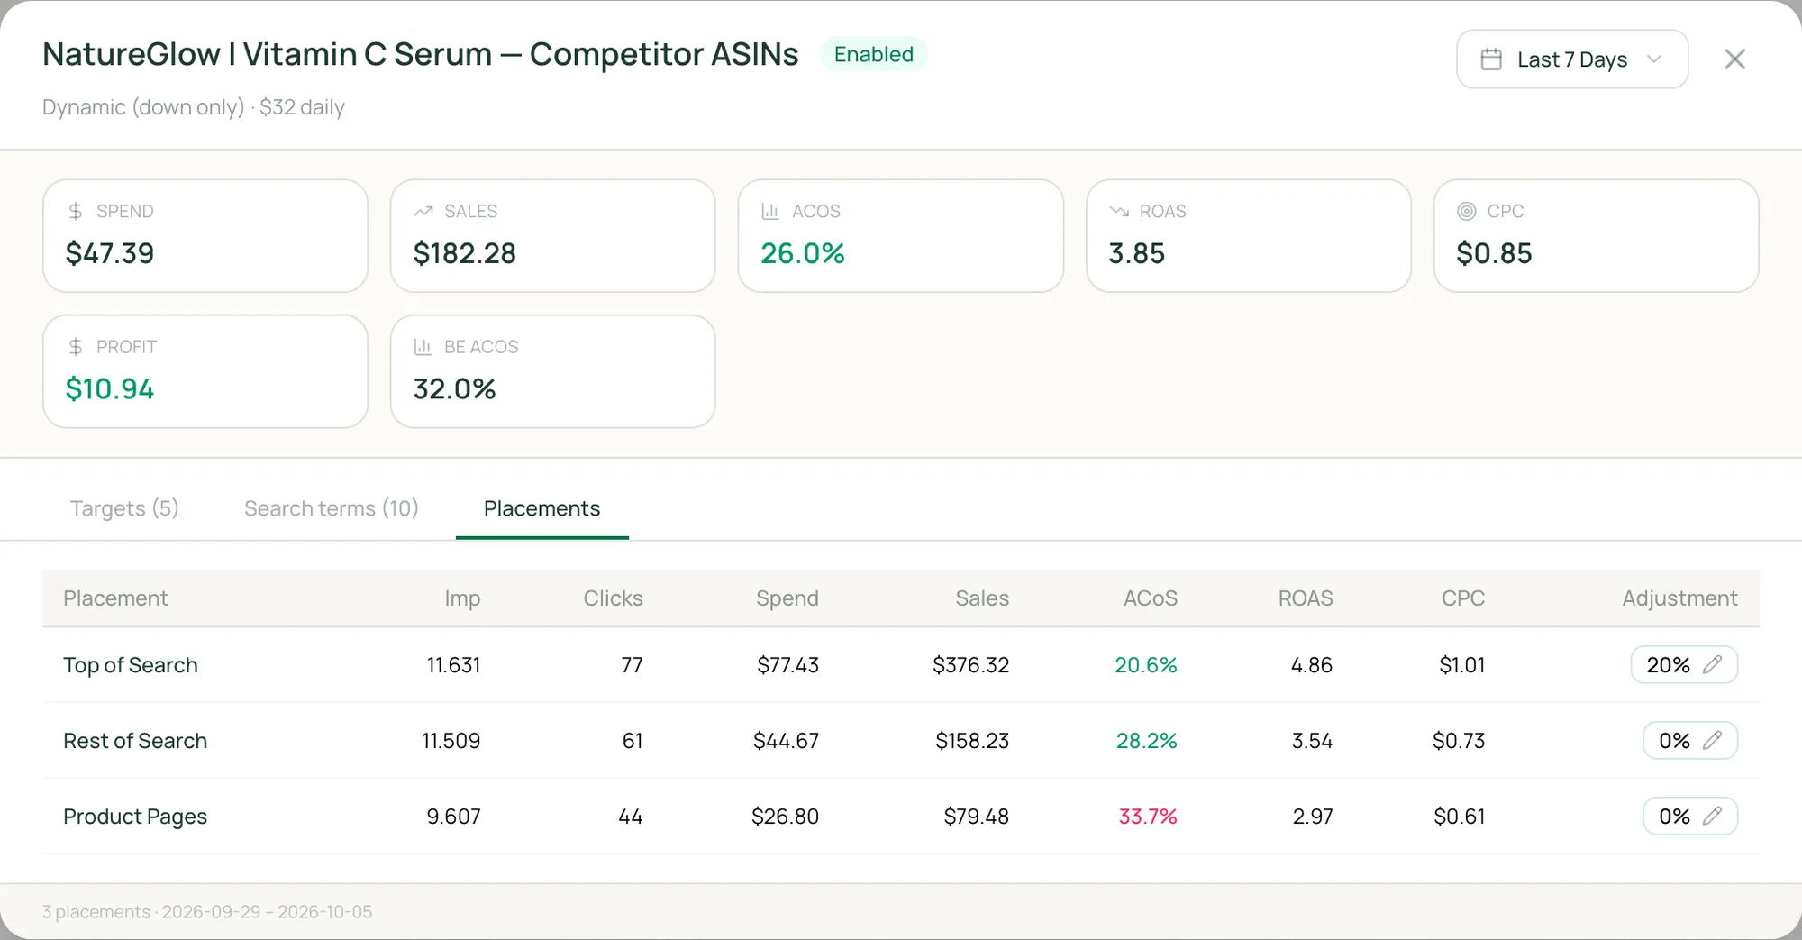Click the 9.607 impressions cell

(453, 817)
